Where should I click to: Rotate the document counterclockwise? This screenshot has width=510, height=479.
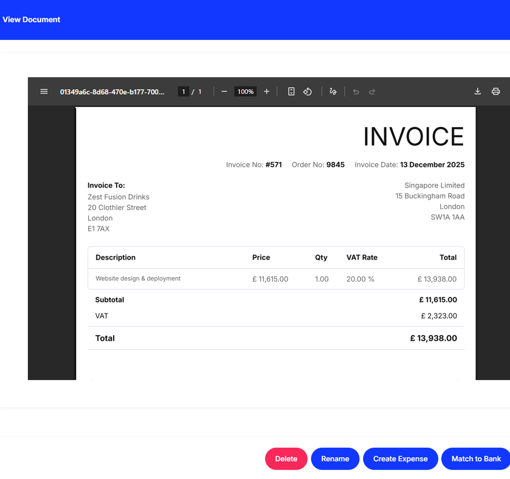click(308, 92)
